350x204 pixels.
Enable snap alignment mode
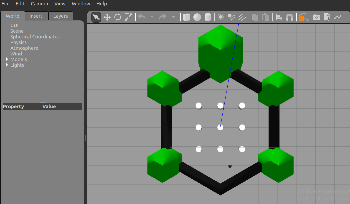[x=289, y=17]
